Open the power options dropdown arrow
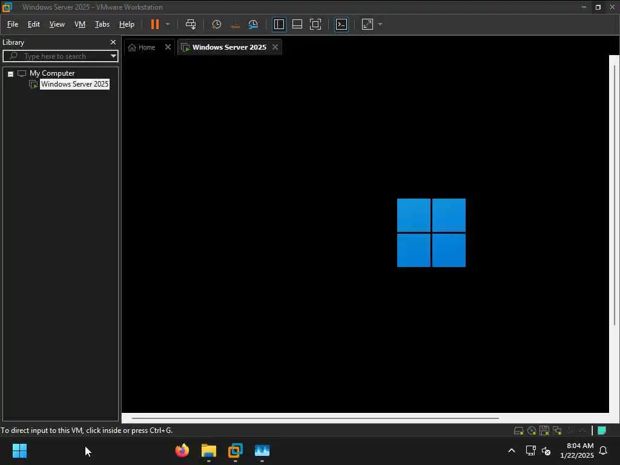The width and height of the screenshot is (620, 465). pos(168,24)
